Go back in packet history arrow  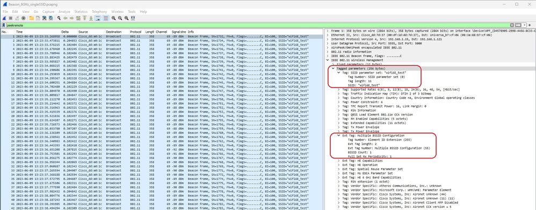(x=66, y=18)
